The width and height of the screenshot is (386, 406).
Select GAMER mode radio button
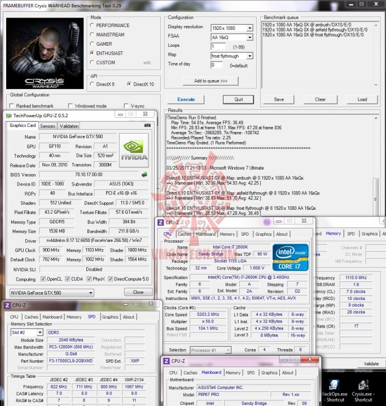(x=92, y=43)
